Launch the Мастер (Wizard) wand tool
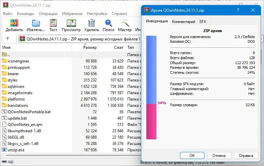The image size is (264, 166). click(x=125, y=23)
